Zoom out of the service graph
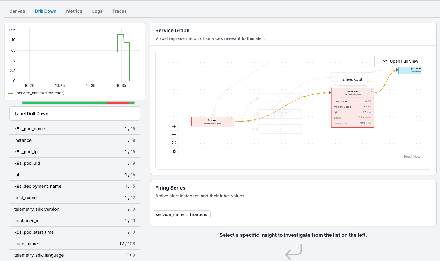The height and width of the screenshot is (261, 440). click(x=174, y=135)
